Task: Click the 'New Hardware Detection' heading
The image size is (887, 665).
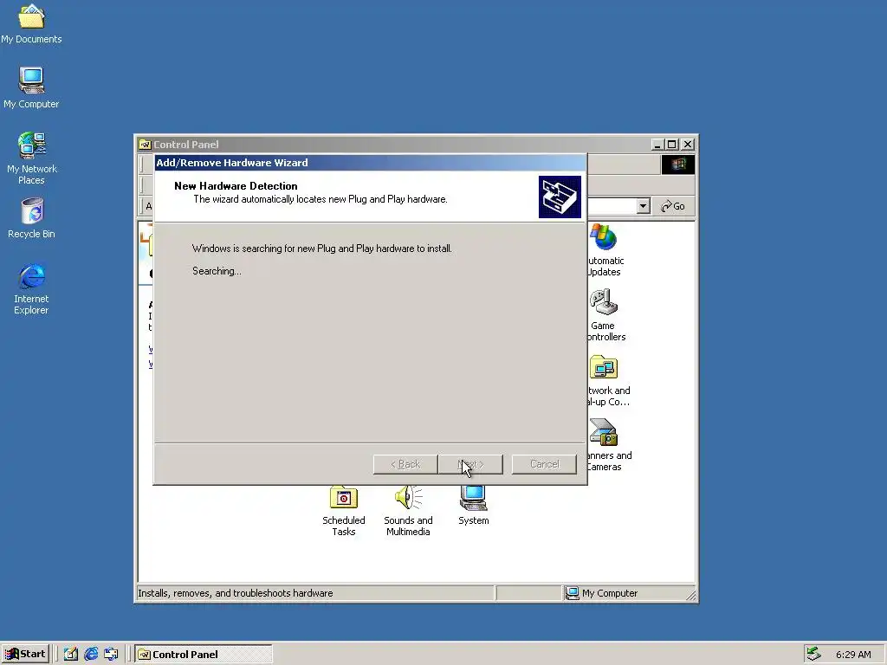Action: click(x=236, y=186)
